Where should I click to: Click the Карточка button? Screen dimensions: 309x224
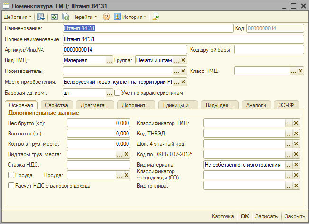click(223, 216)
